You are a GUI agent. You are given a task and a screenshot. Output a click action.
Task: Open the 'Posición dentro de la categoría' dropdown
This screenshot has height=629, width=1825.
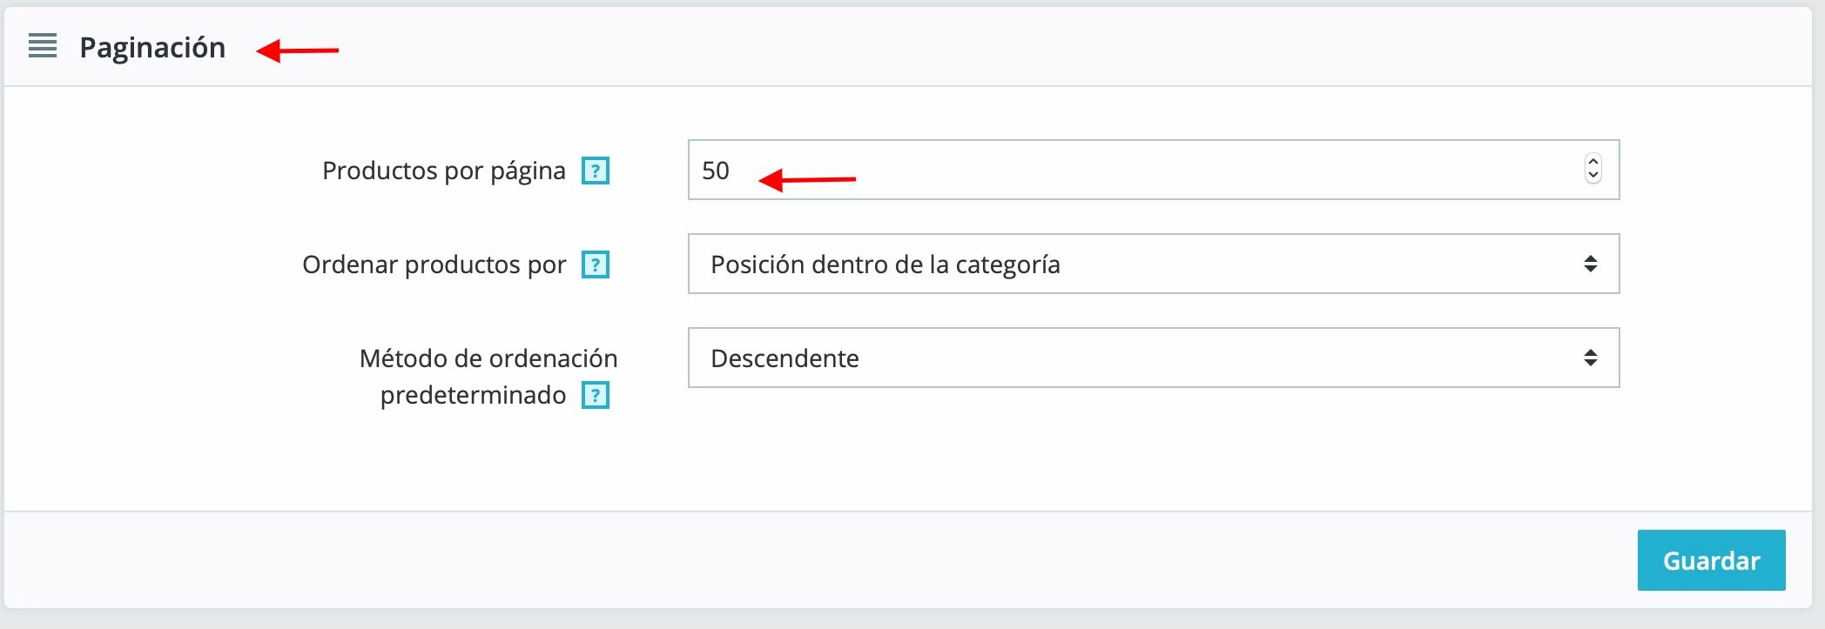1154,264
